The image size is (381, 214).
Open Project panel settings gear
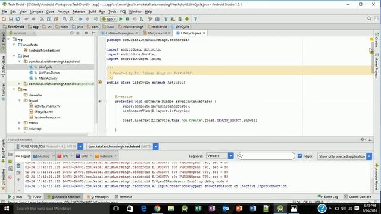(86, 33)
